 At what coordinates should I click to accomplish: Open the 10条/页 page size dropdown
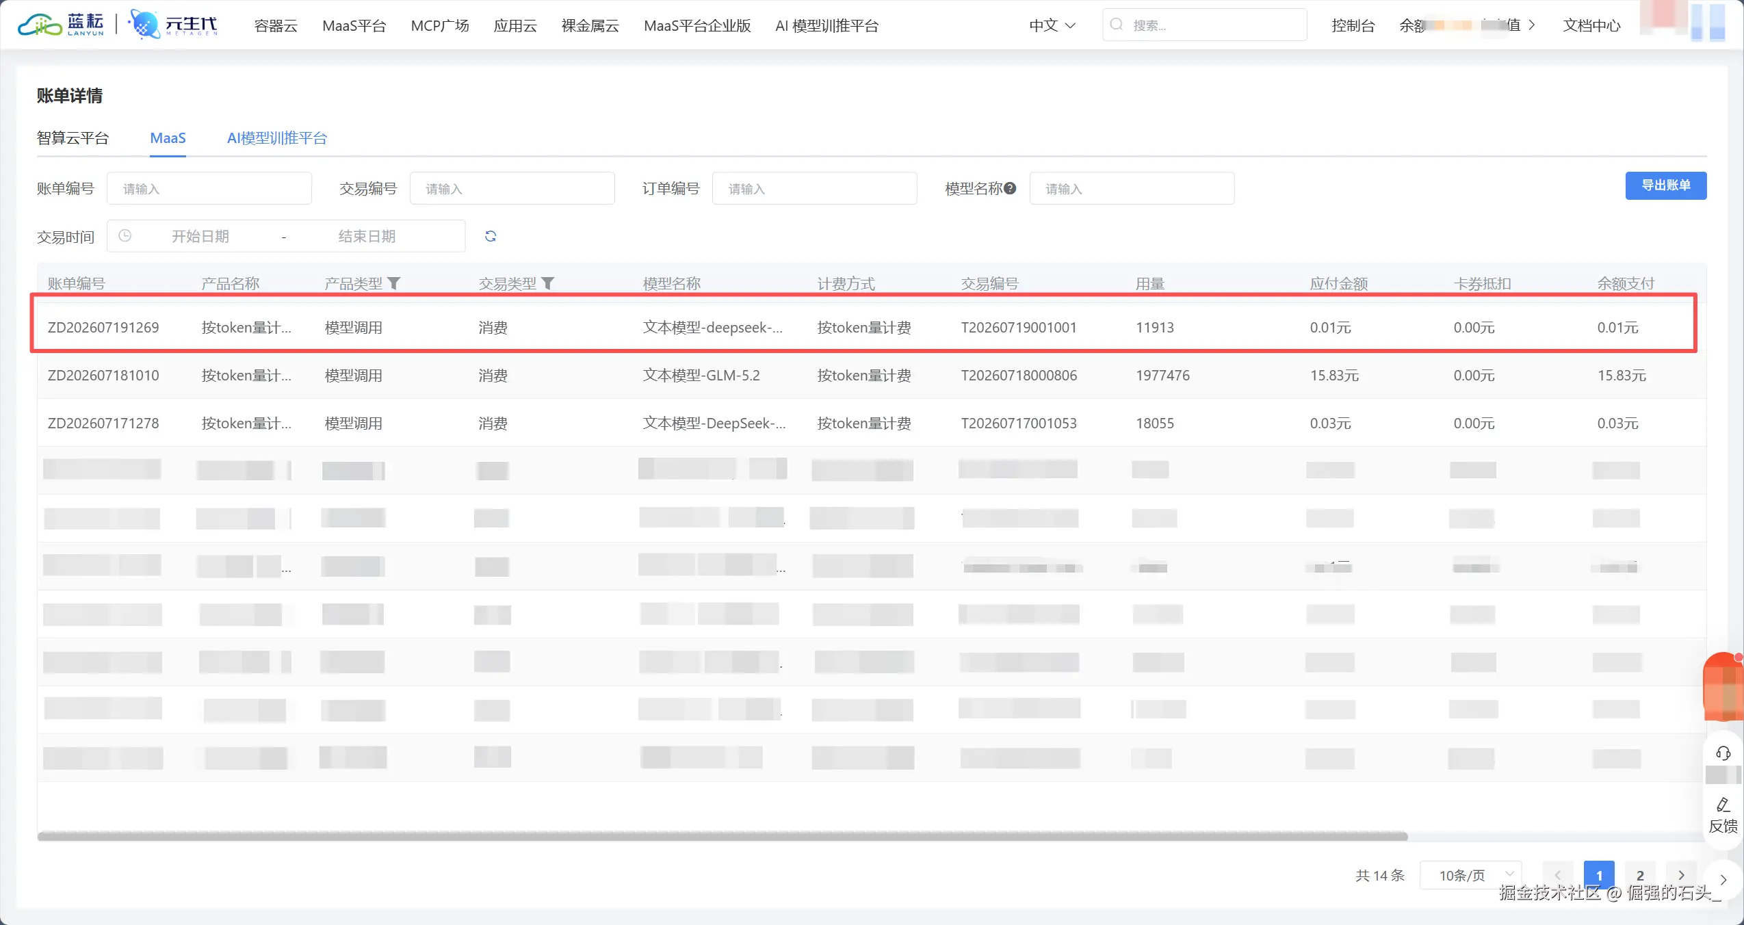click(x=1470, y=875)
